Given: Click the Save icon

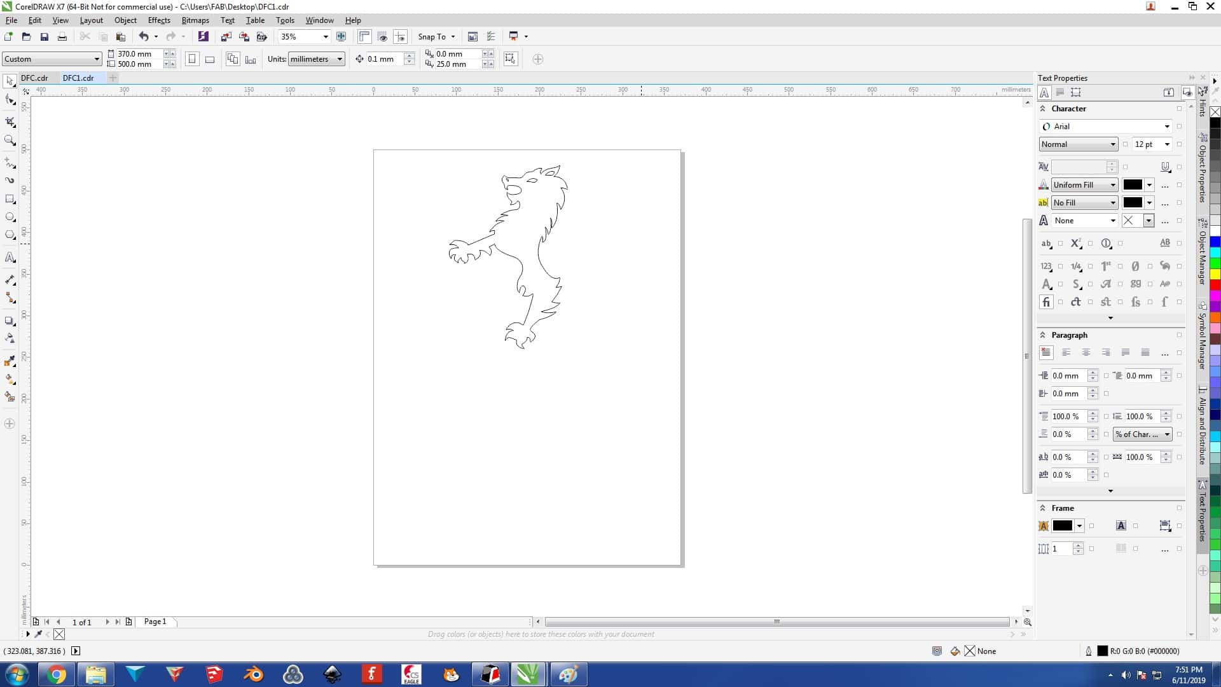Looking at the screenshot, I should coord(45,37).
